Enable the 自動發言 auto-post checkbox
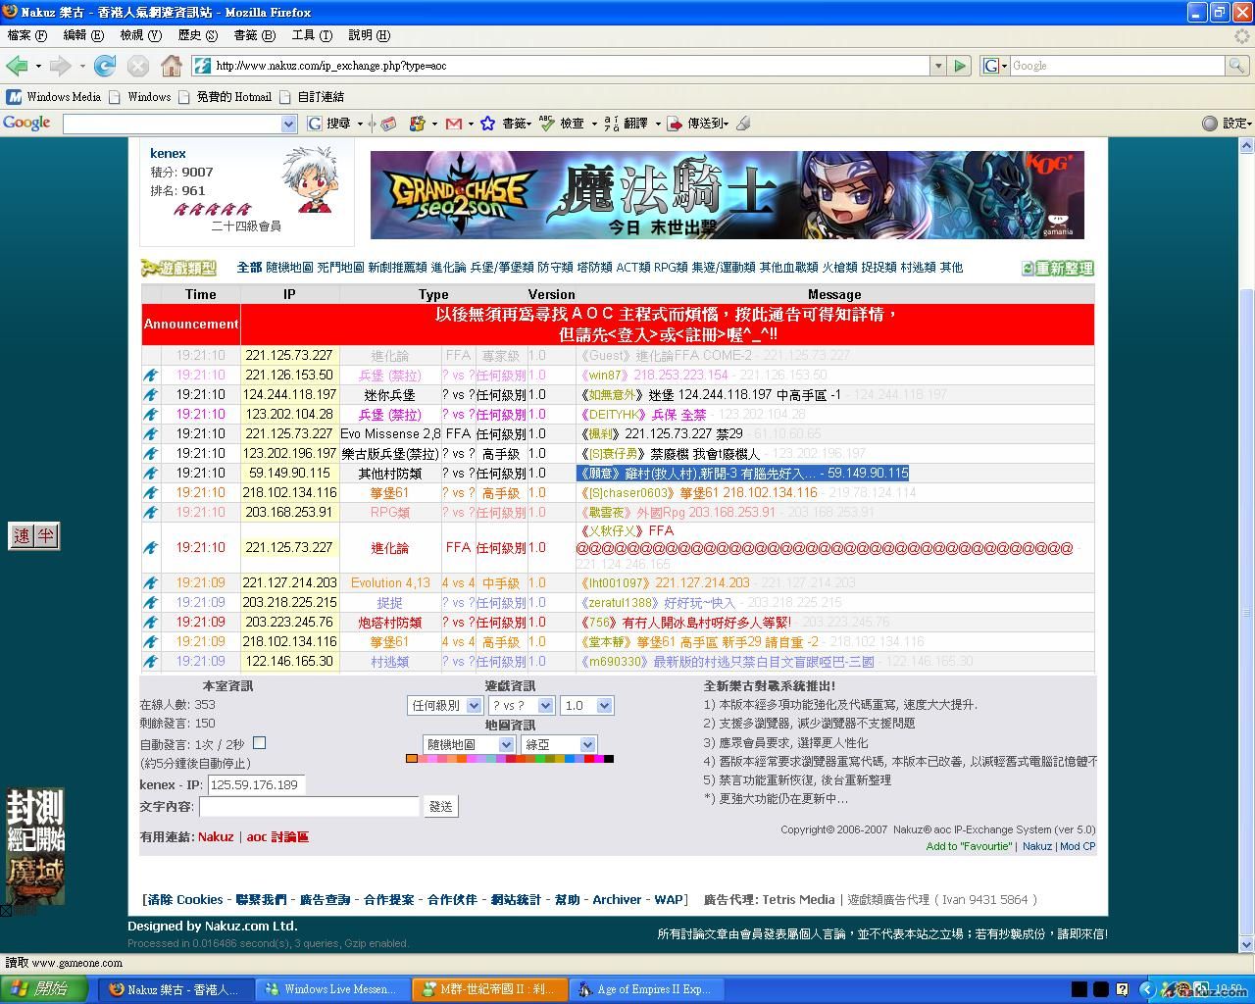Viewport: 1255px width, 1004px height. point(260,743)
